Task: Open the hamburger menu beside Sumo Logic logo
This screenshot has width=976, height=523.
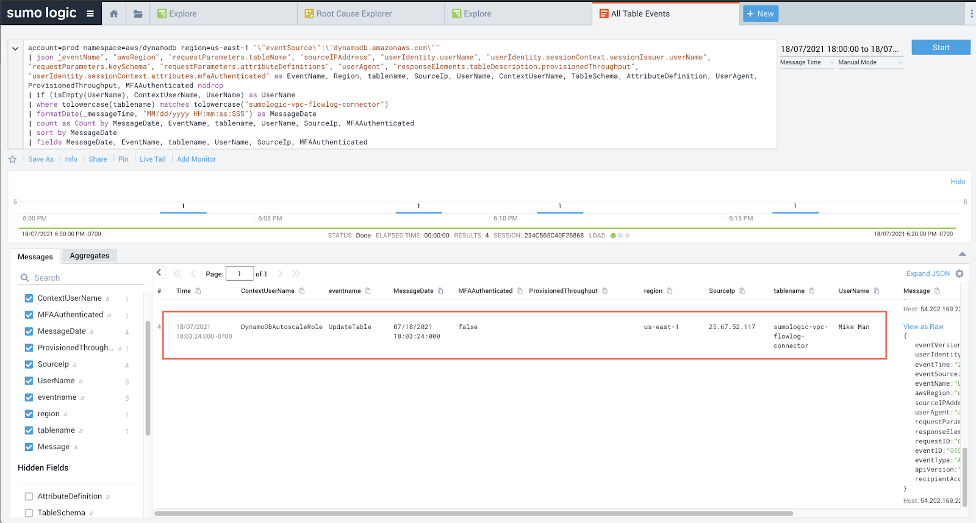Action: coord(90,13)
